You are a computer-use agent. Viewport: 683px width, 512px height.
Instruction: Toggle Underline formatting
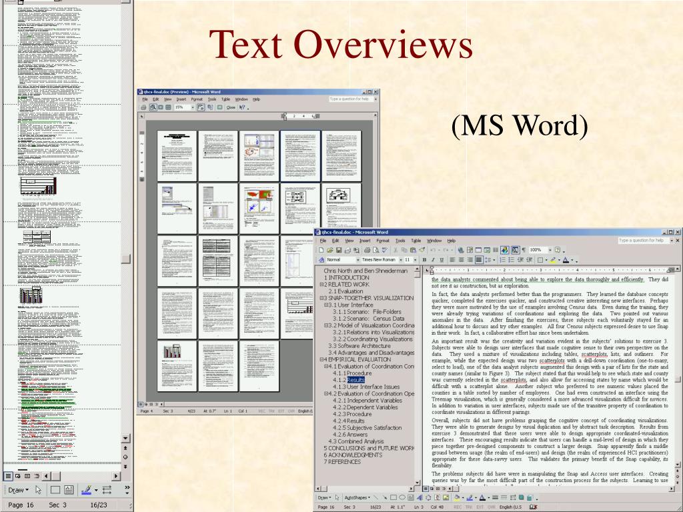(442, 260)
